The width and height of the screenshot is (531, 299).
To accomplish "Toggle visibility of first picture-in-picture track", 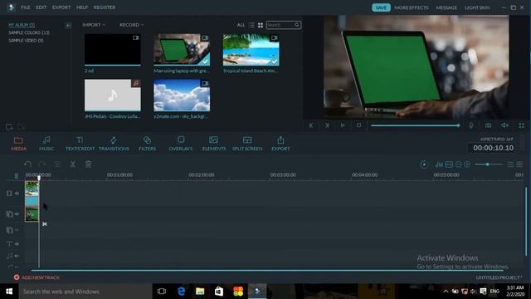I will click(x=17, y=214).
